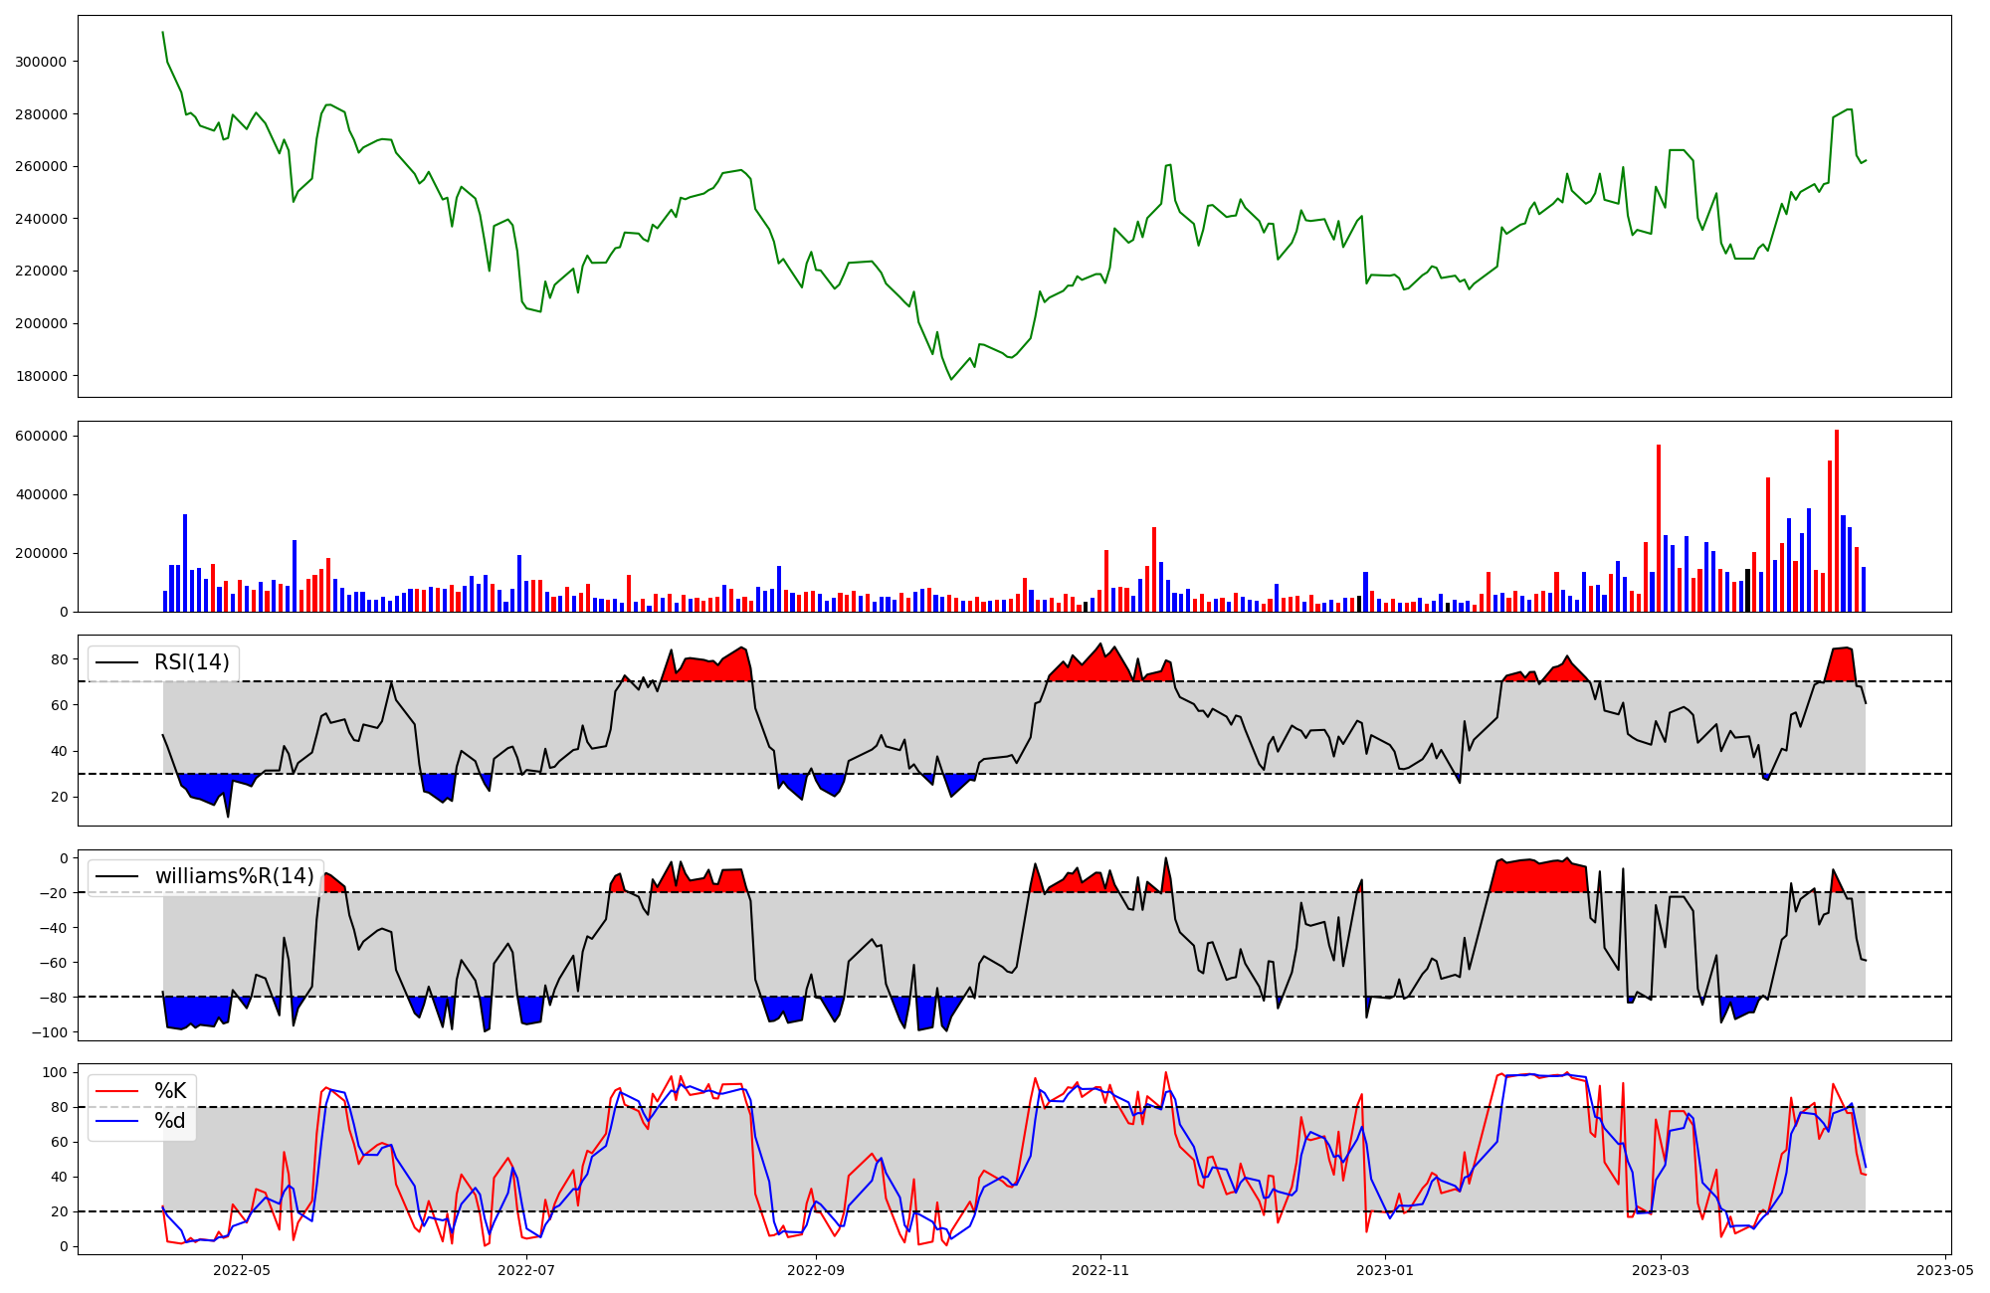Click the blue %d legend line sample

tap(116, 1121)
